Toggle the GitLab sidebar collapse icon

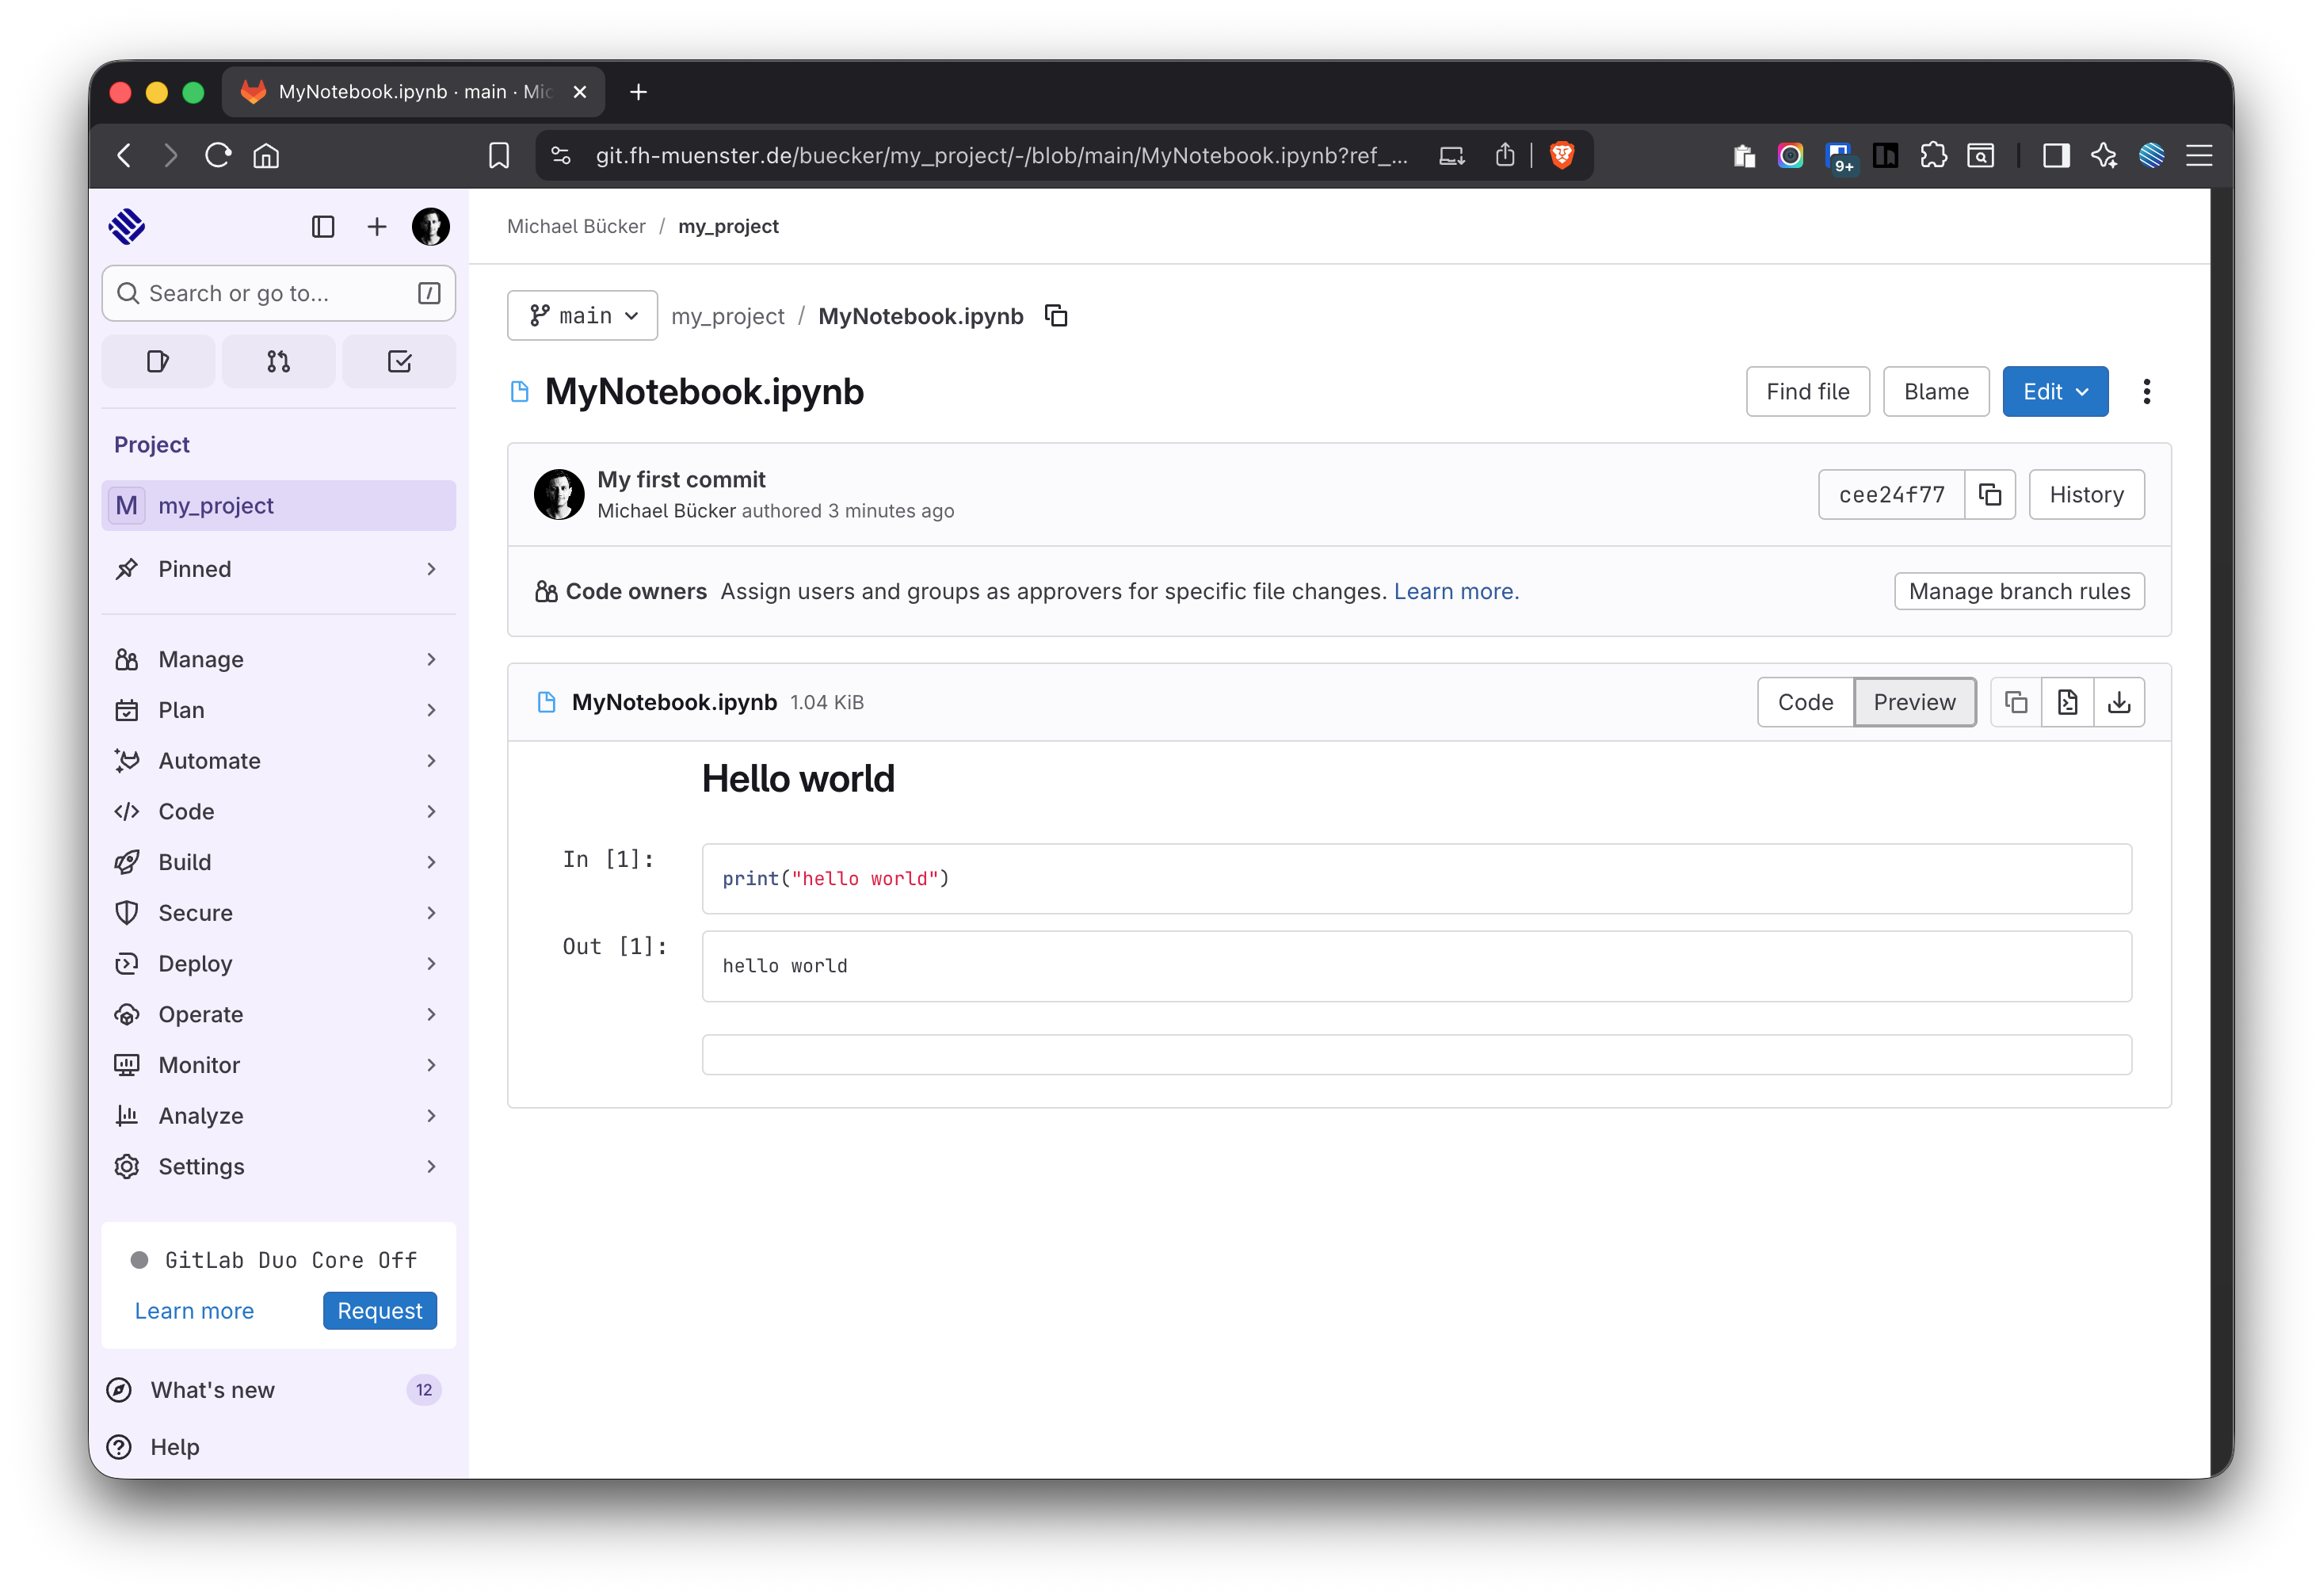pyautogui.click(x=323, y=227)
